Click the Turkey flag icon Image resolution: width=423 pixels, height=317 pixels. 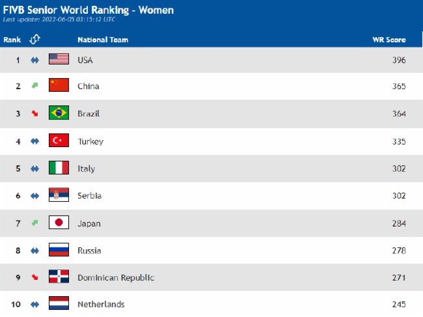[59, 141]
